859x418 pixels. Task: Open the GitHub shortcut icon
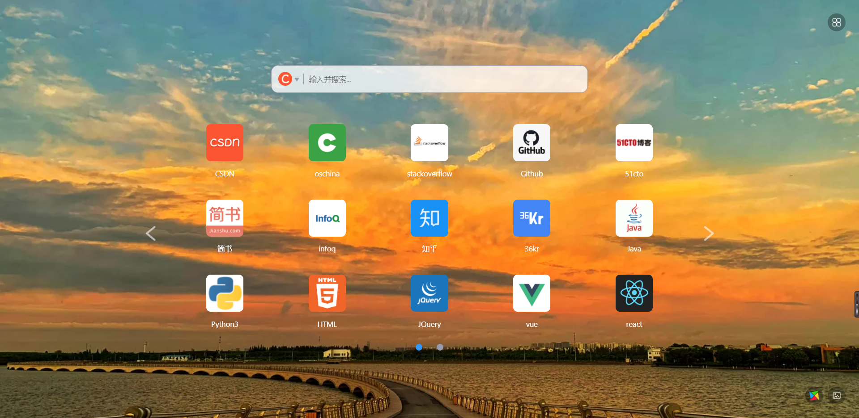(x=532, y=142)
